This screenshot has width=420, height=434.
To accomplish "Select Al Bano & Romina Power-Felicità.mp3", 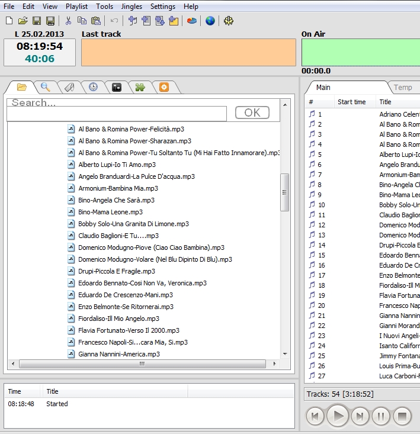I will 127,129.
